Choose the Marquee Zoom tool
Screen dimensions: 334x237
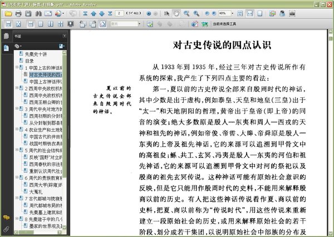point(186,13)
